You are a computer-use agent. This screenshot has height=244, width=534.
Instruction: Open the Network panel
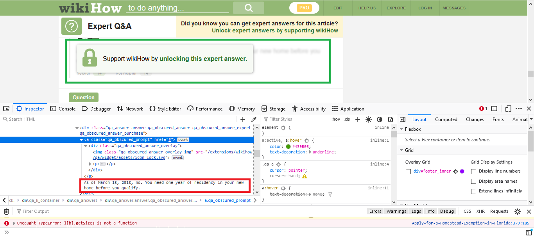point(130,109)
